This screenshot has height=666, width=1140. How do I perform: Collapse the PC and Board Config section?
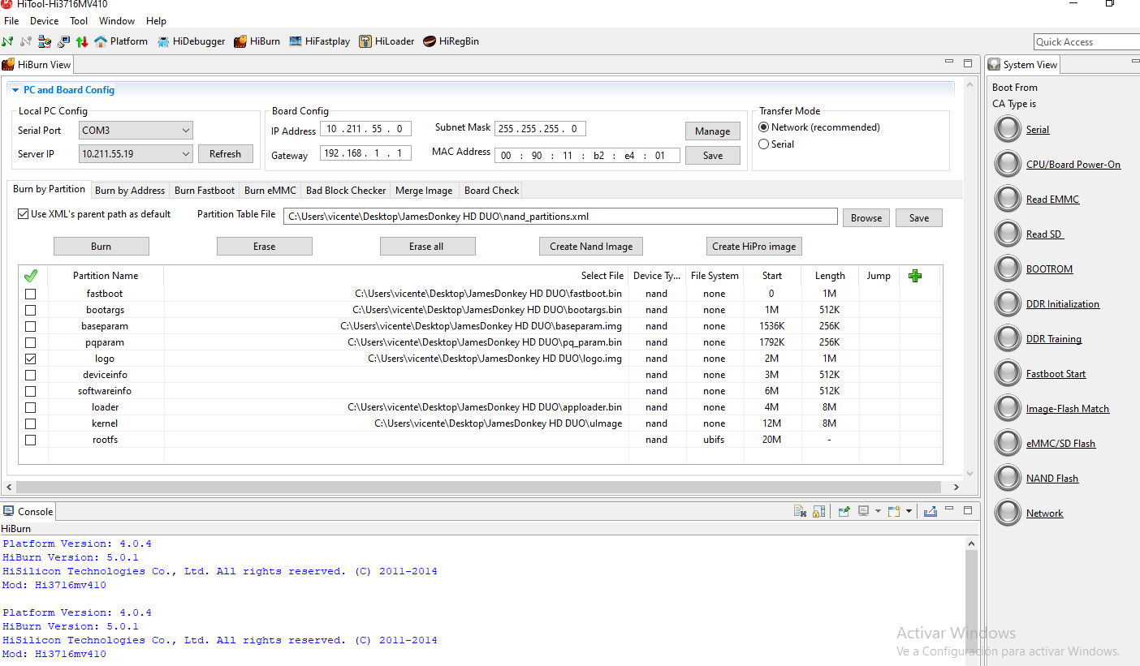[15, 90]
